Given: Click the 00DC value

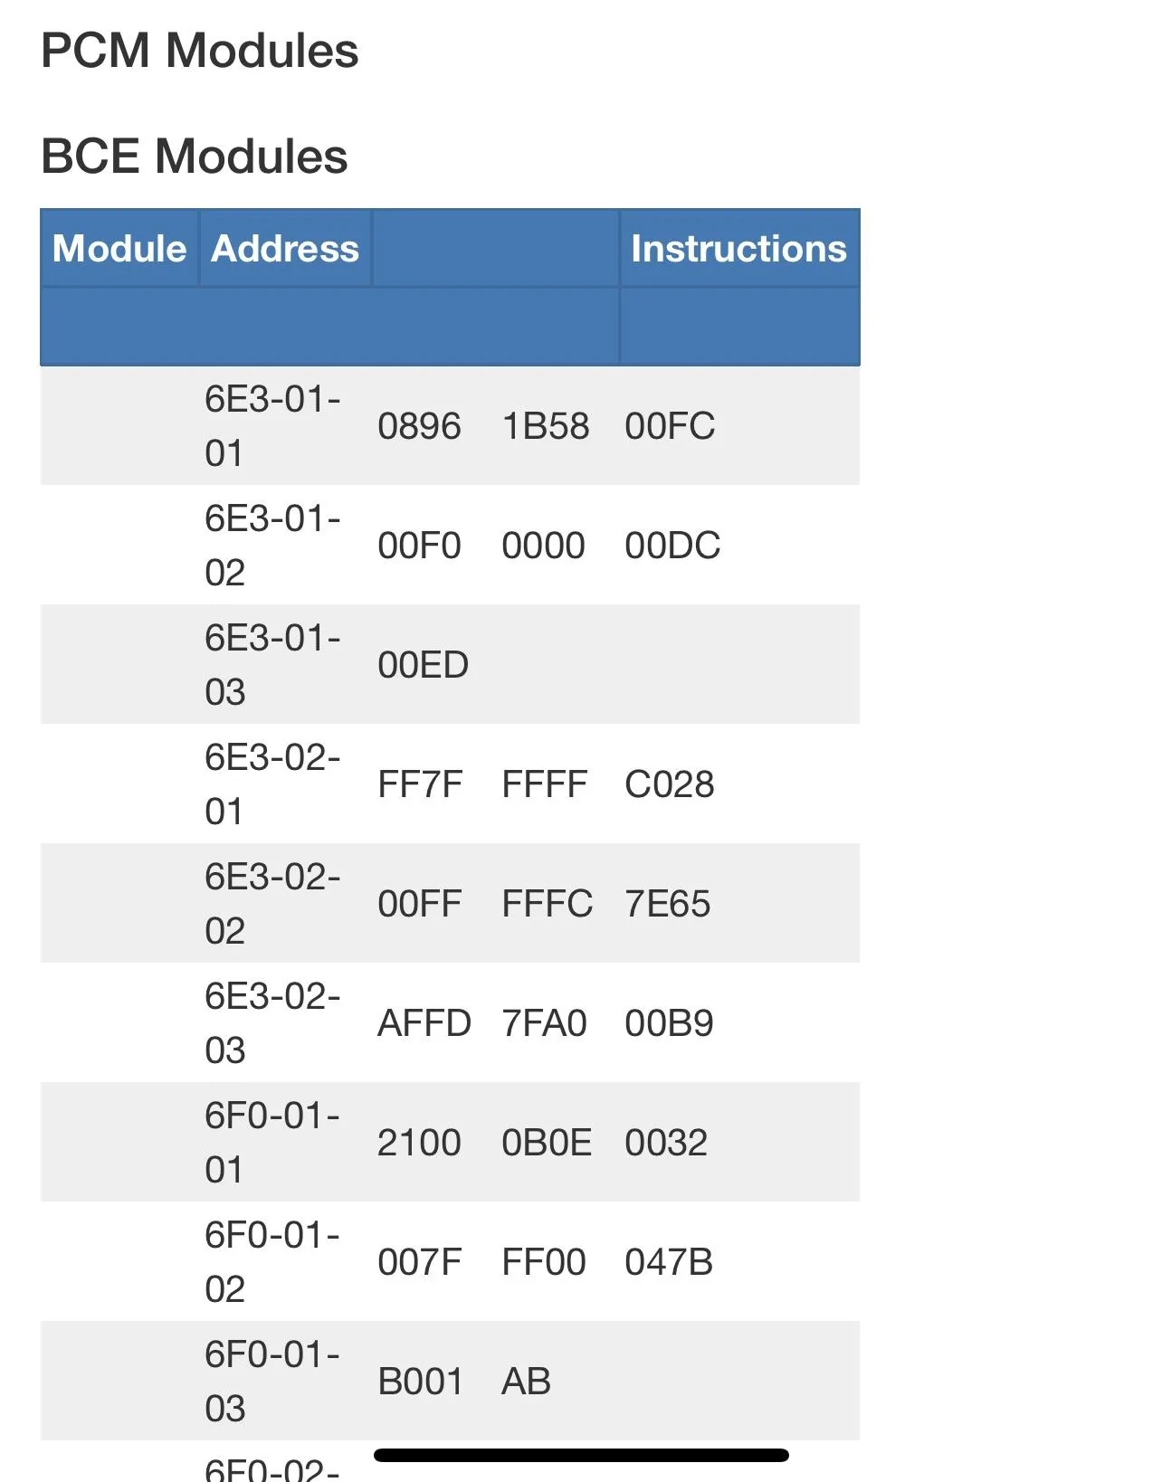Looking at the screenshot, I should click(x=672, y=546).
